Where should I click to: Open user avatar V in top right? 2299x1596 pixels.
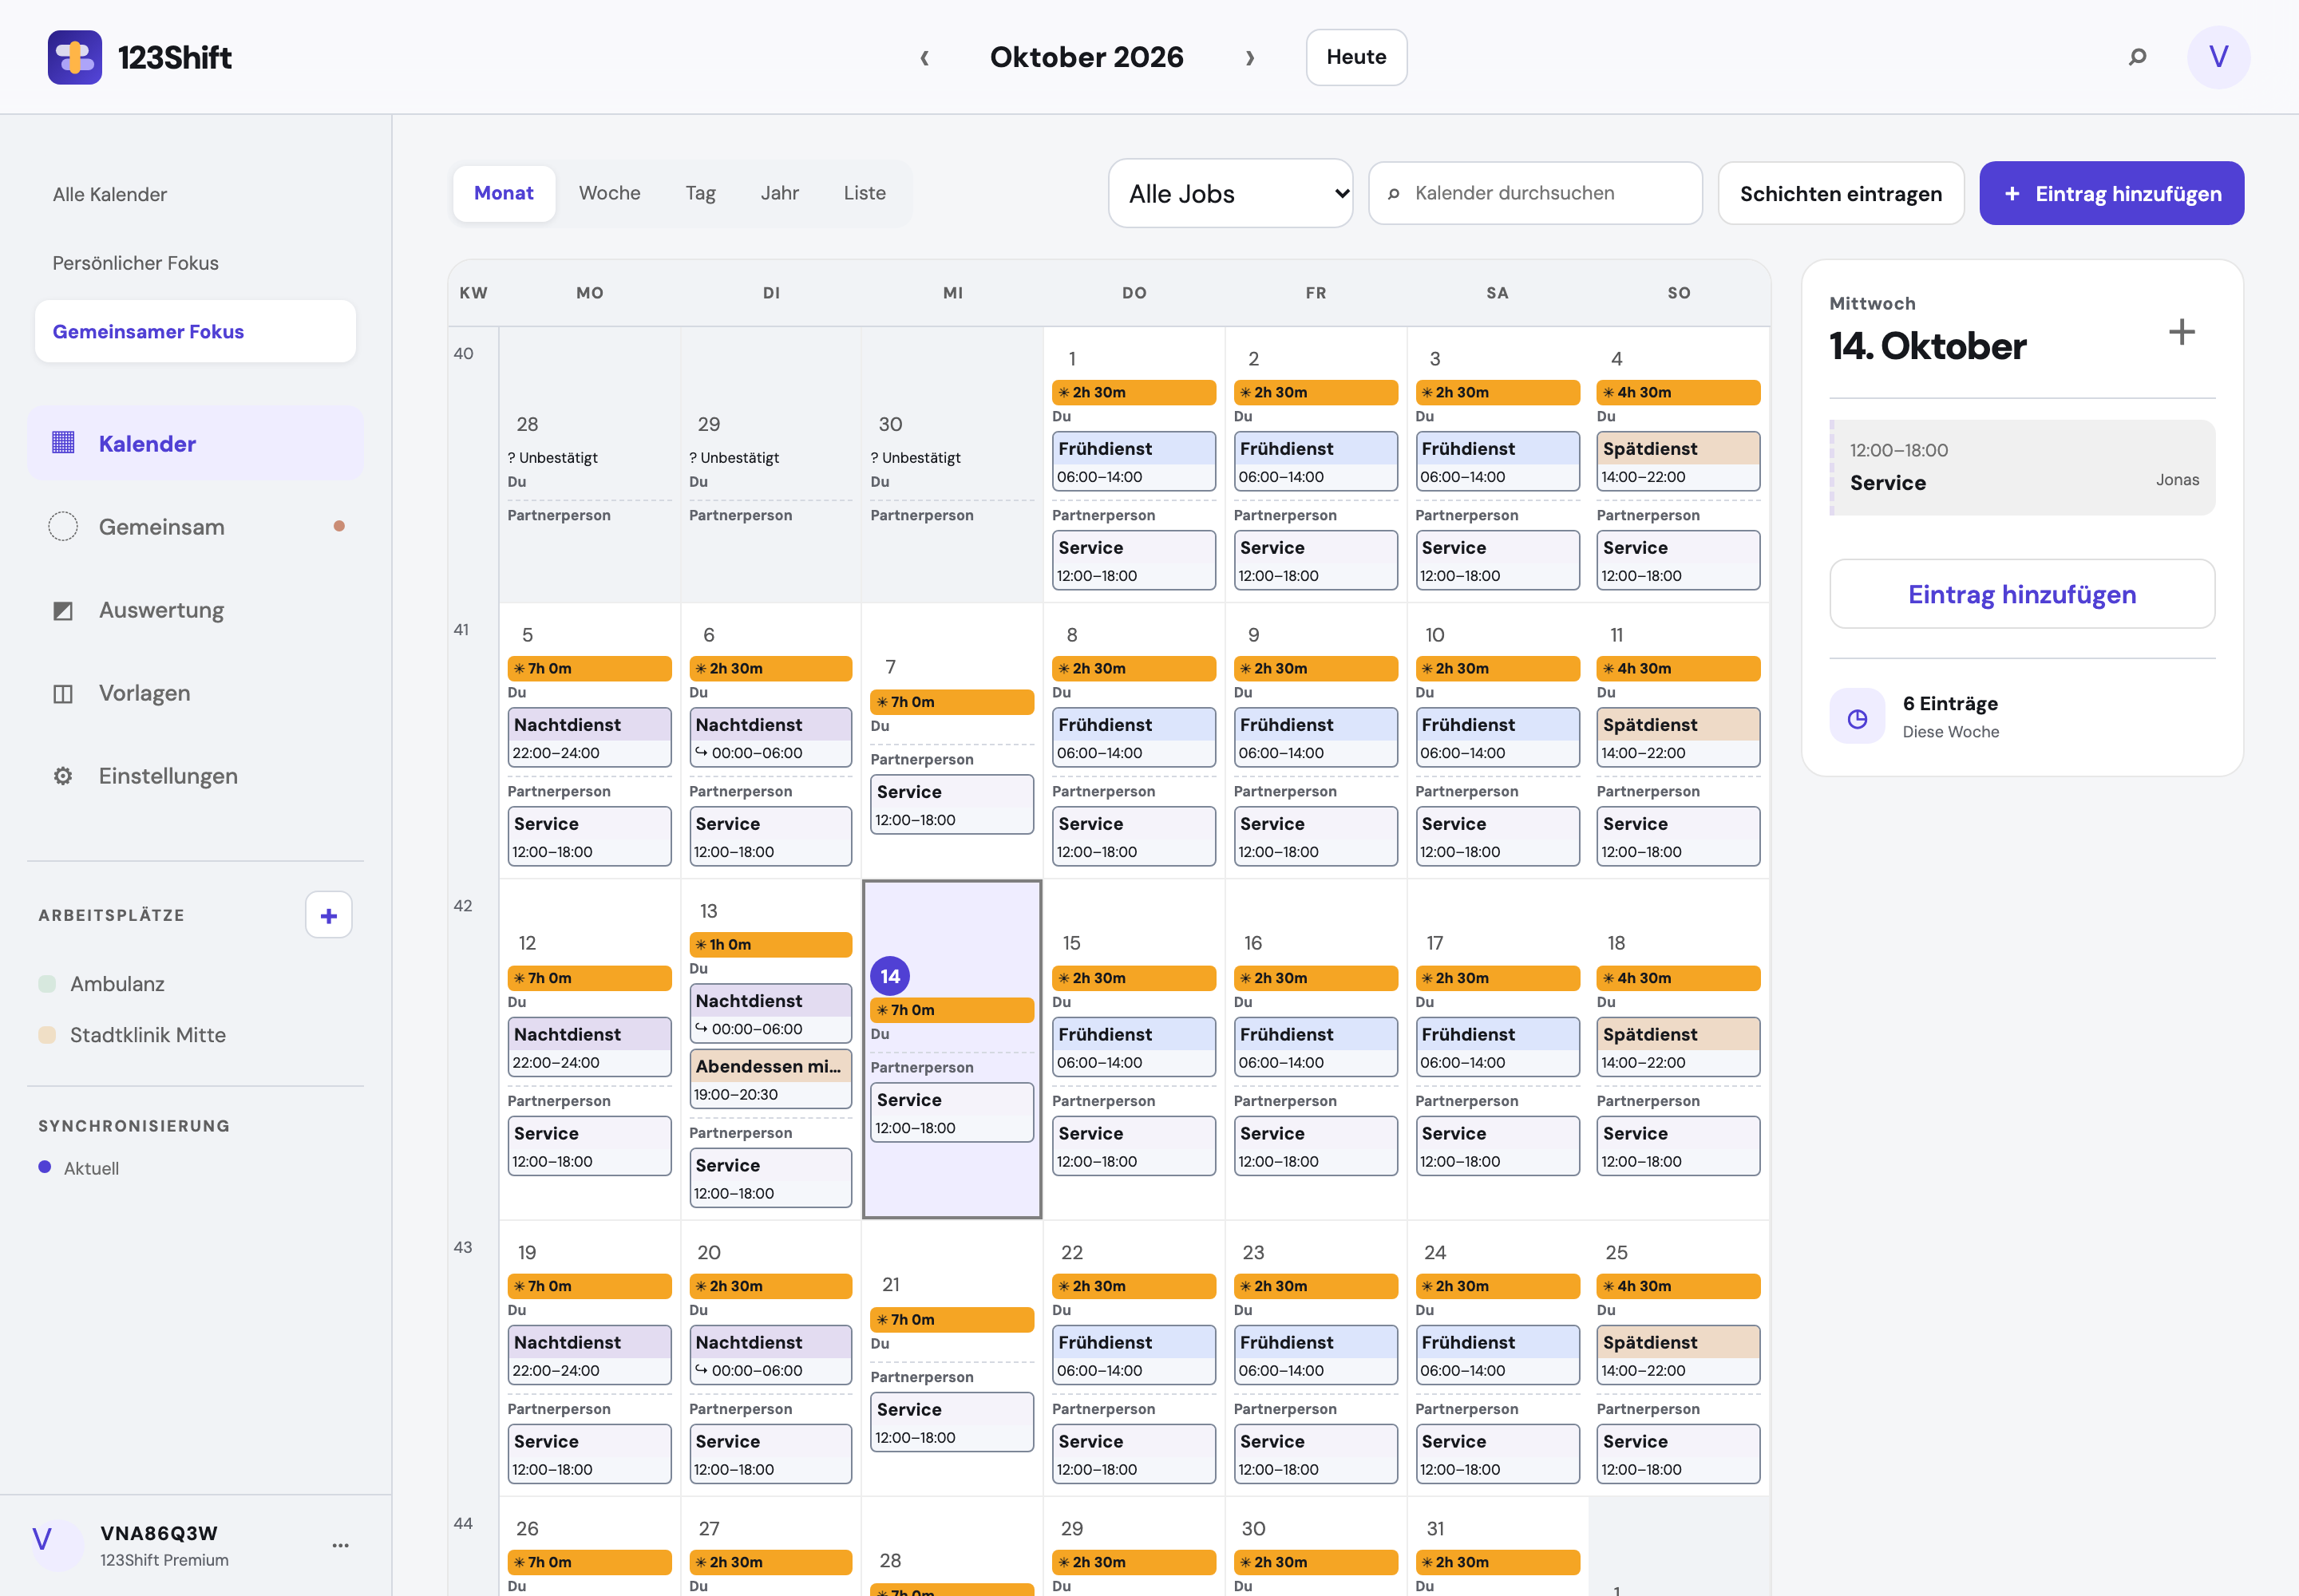pyautogui.click(x=2218, y=57)
